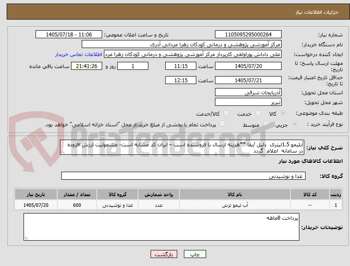Open the اطلاعات تماس خریدار link
This screenshot has width=350, height=266.
pos(79,54)
